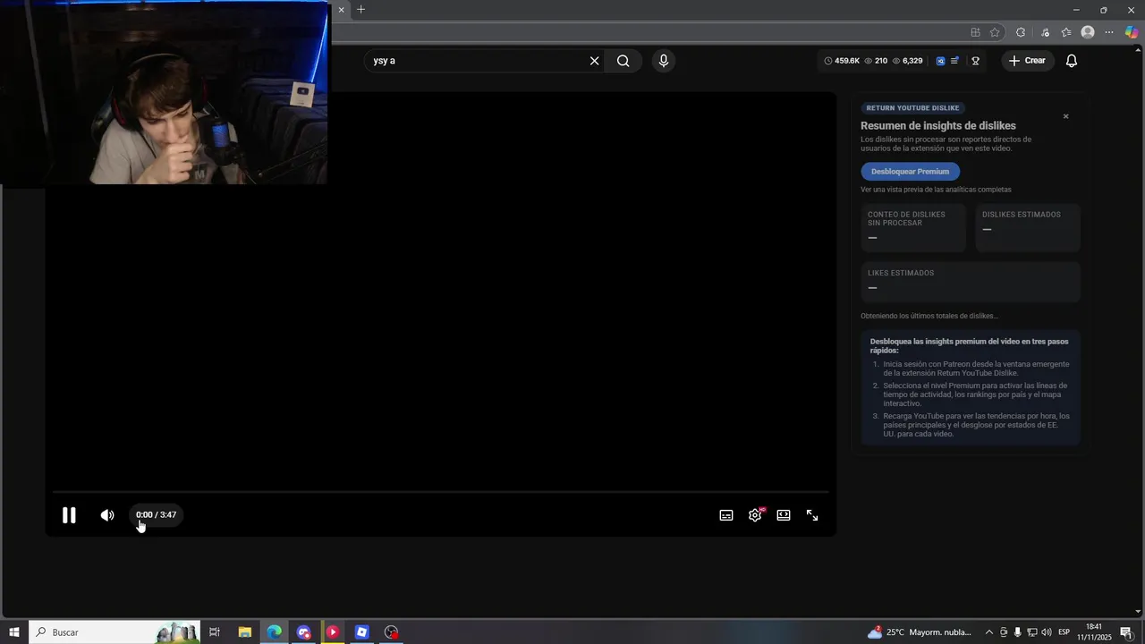Image resolution: width=1145 pixels, height=644 pixels.
Task: Click the search magnifier button
Action: [623, 61]
